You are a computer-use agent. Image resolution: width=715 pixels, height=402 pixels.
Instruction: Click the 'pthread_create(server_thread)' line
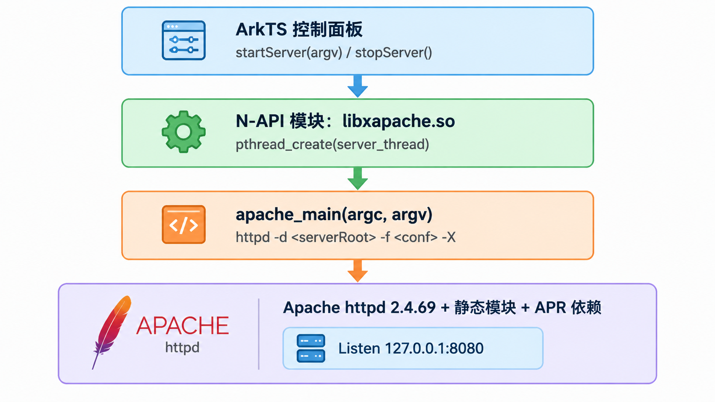(332, 144)
